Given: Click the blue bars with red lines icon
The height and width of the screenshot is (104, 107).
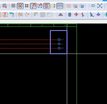Looking at the screenshot, I should pos(70,15).
